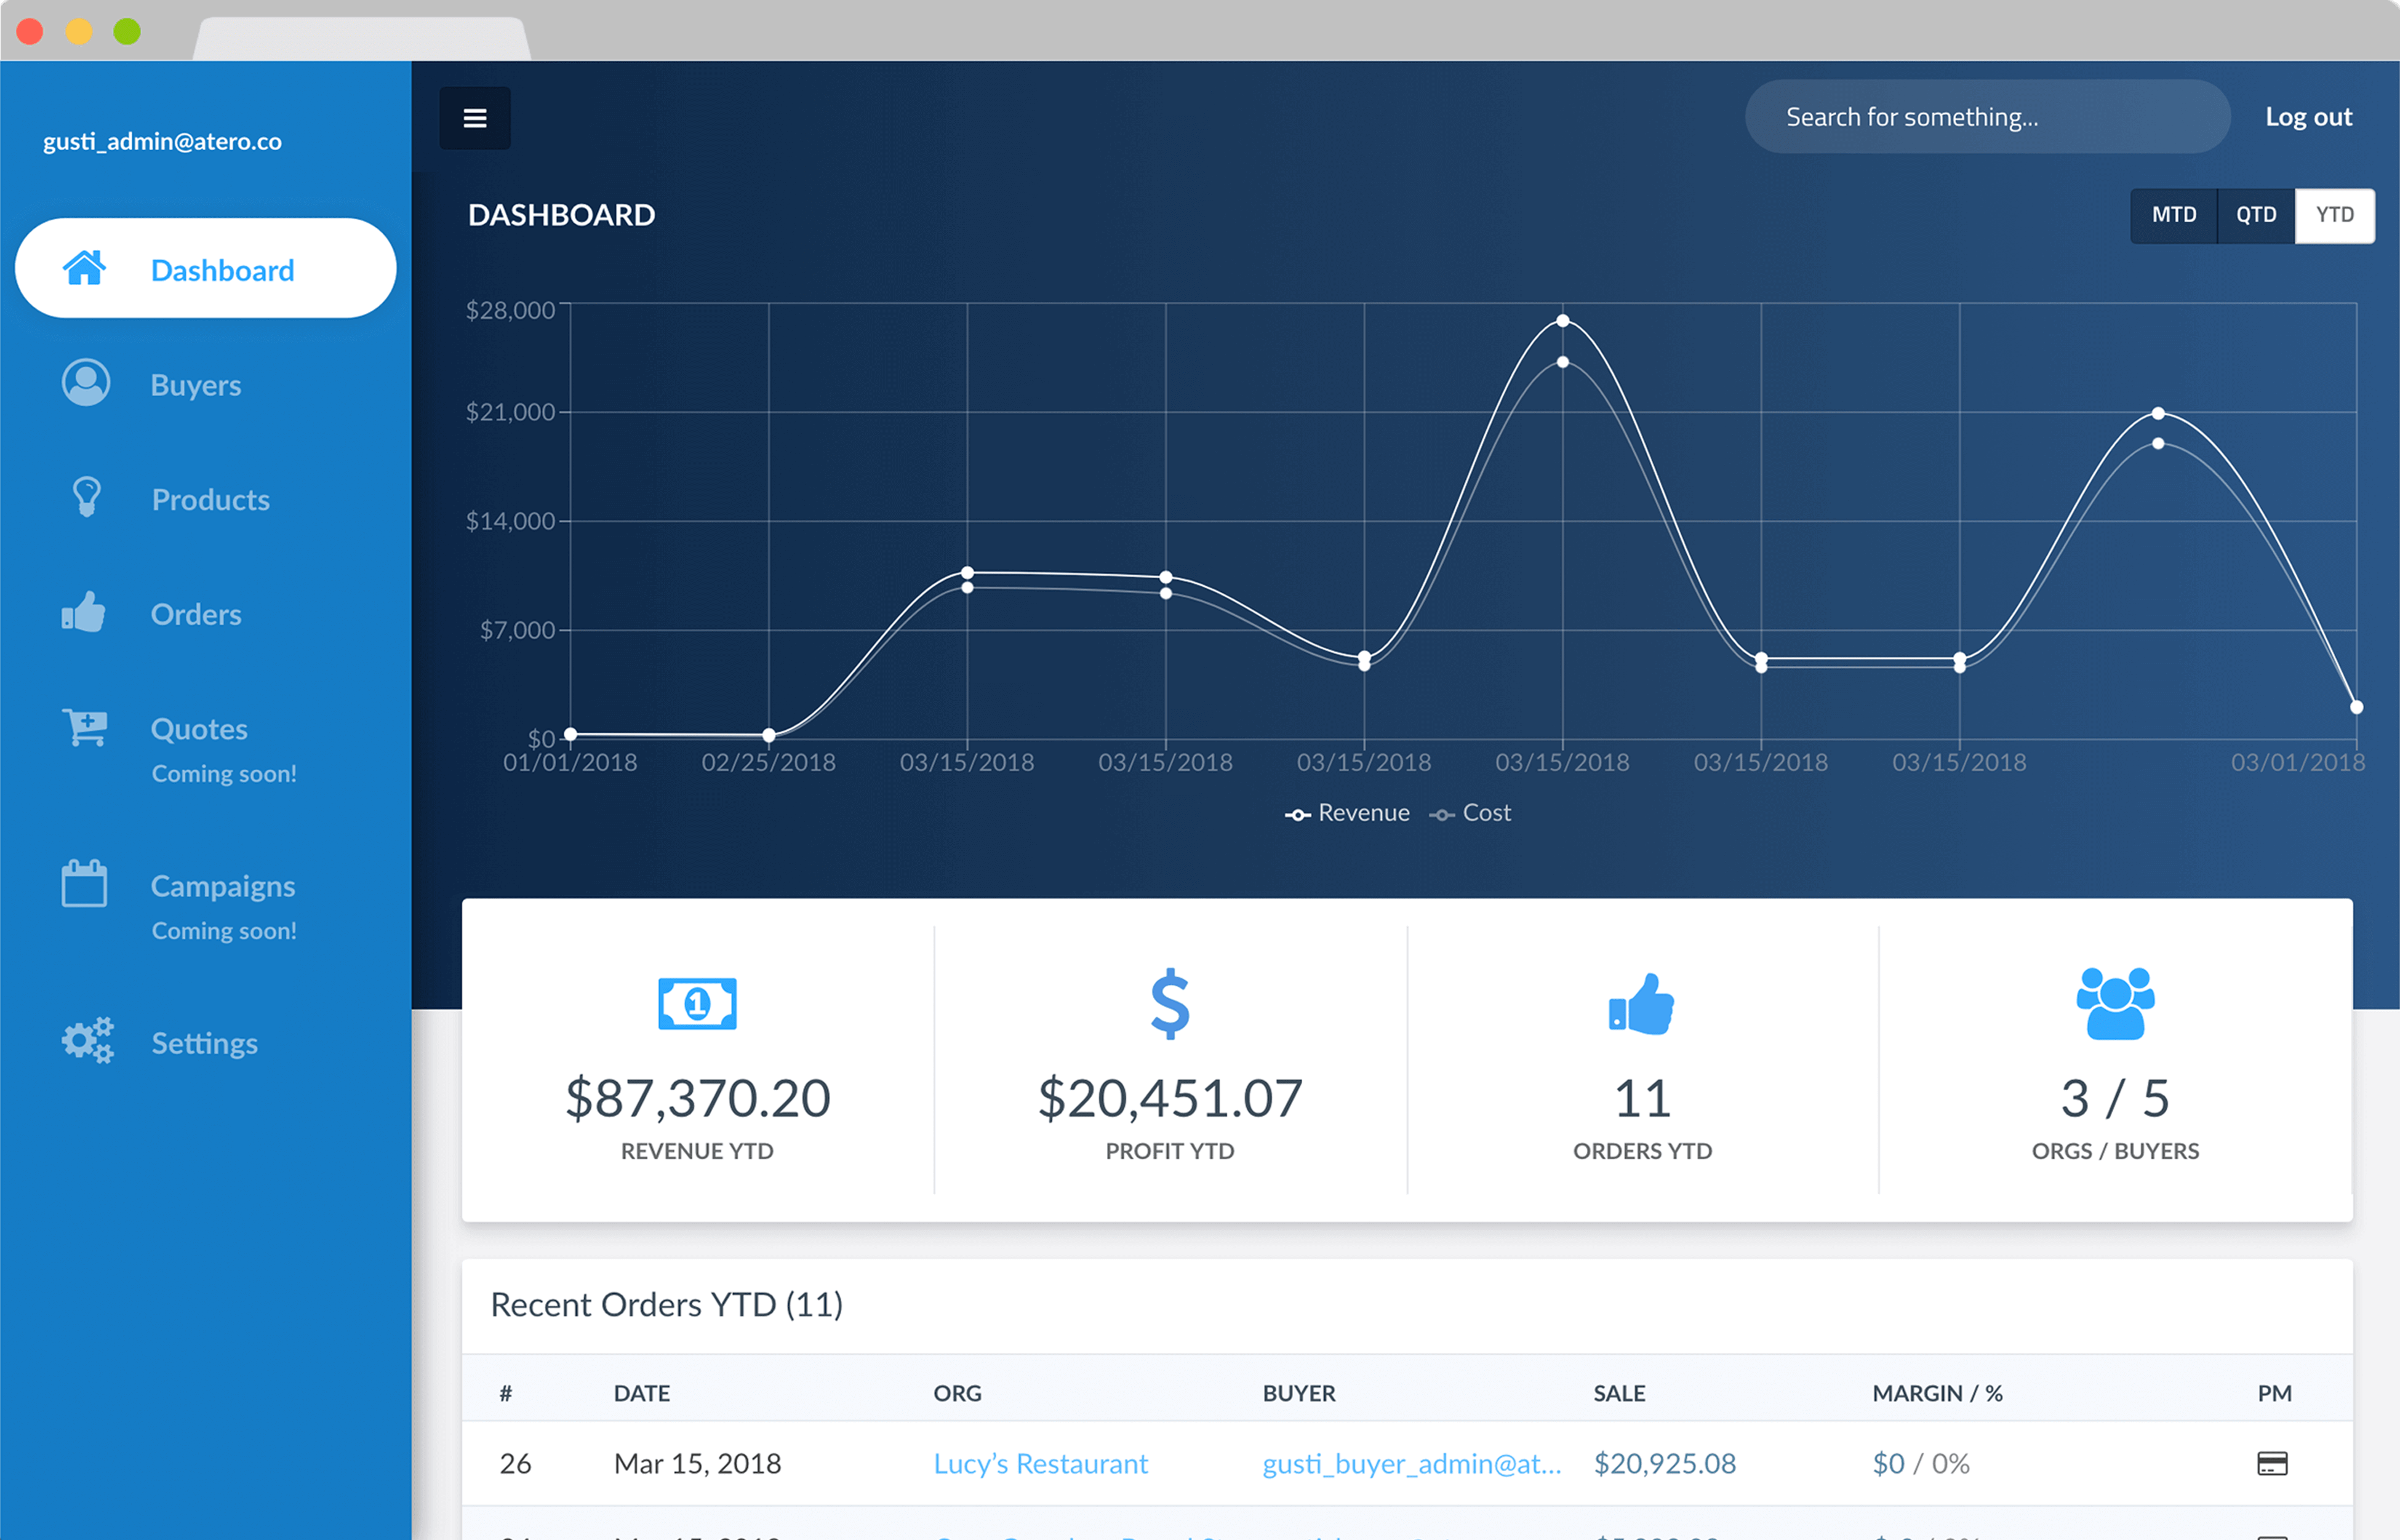Click the Settings gears icon
This screenshot has height=1540, width=2400.
click(x=87, y=1041)
